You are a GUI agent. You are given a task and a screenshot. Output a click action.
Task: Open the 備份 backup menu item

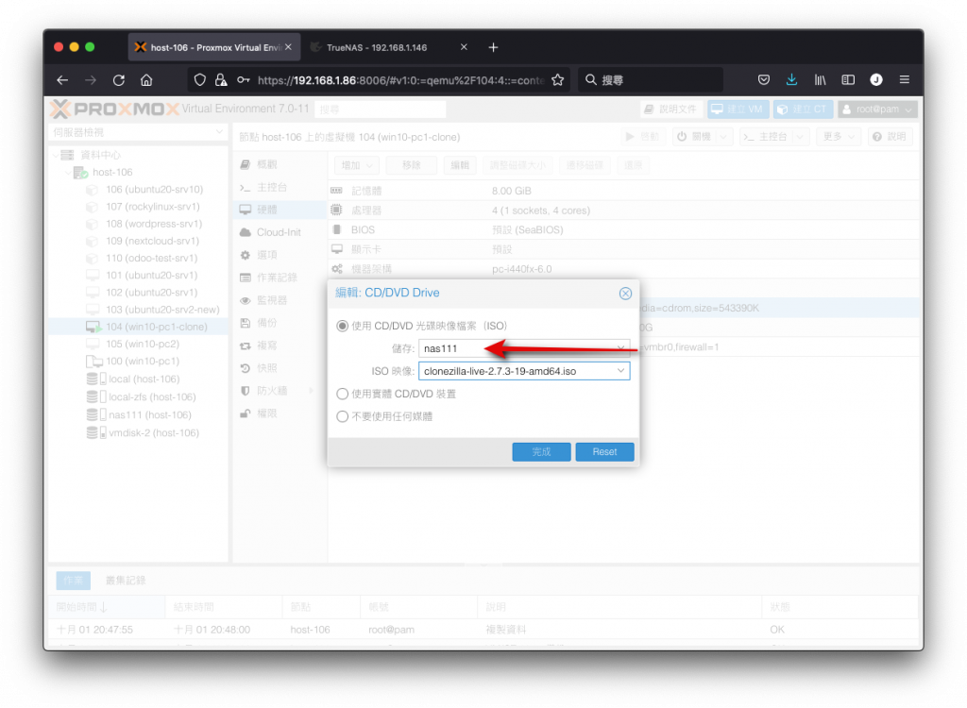(280, 323)
